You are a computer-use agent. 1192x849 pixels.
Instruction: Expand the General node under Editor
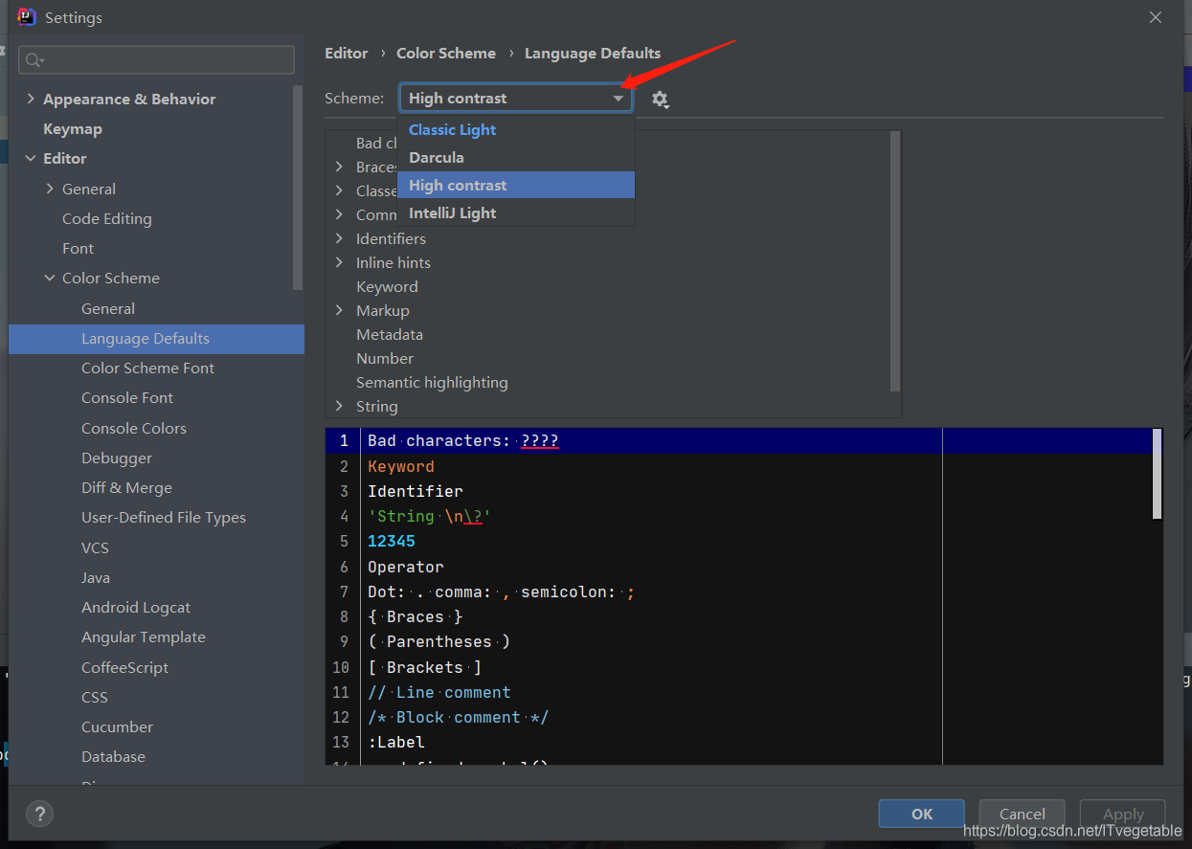point(50,189)
